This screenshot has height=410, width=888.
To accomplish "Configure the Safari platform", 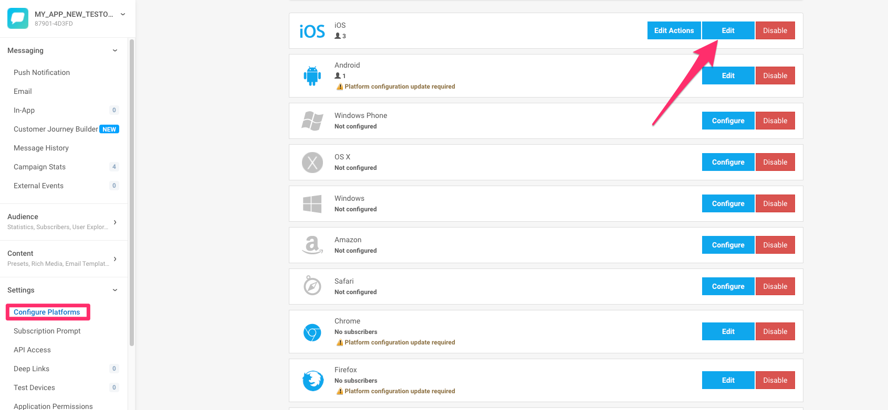I will (728, 286).
